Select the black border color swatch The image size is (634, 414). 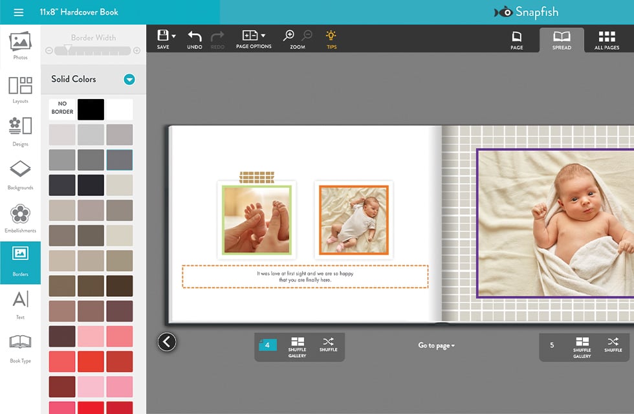(91, 109)
